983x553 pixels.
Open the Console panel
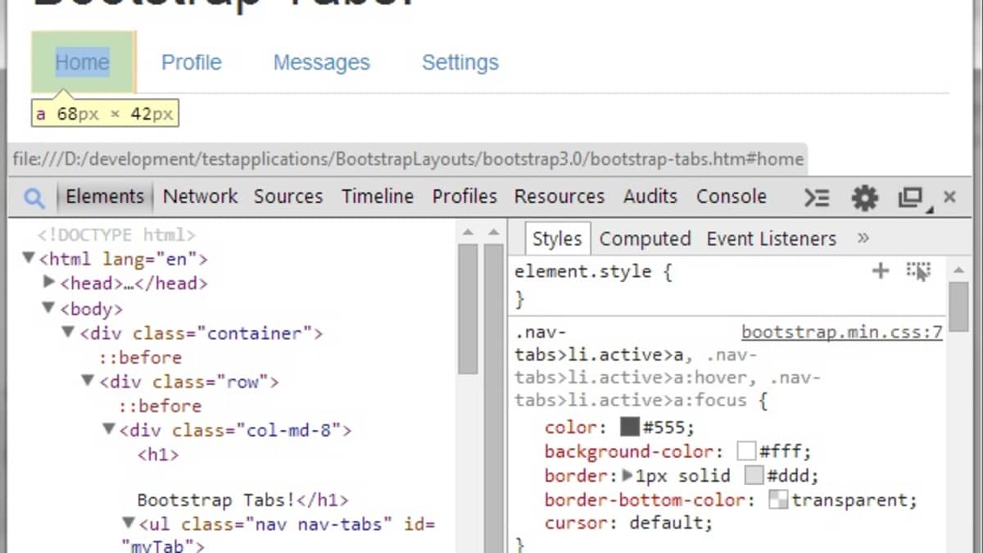tap(732, 197)
